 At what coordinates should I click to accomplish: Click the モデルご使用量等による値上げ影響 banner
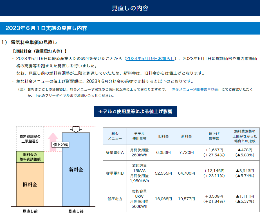135,112
